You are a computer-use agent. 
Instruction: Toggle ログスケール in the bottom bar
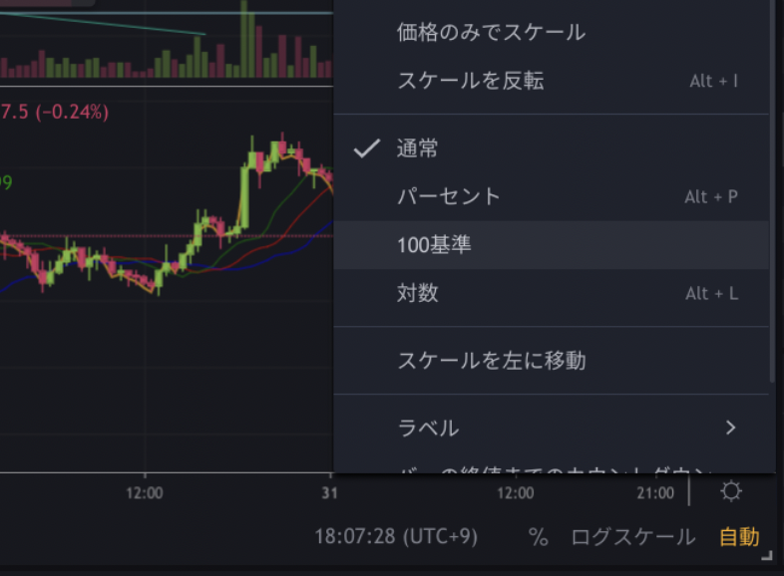tap(632, 537)
